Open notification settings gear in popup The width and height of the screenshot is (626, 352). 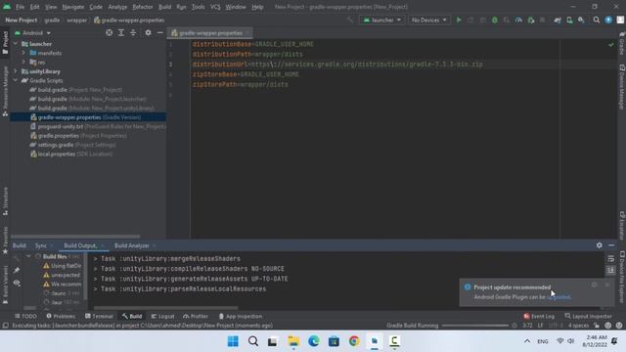(x=594, y=285)
